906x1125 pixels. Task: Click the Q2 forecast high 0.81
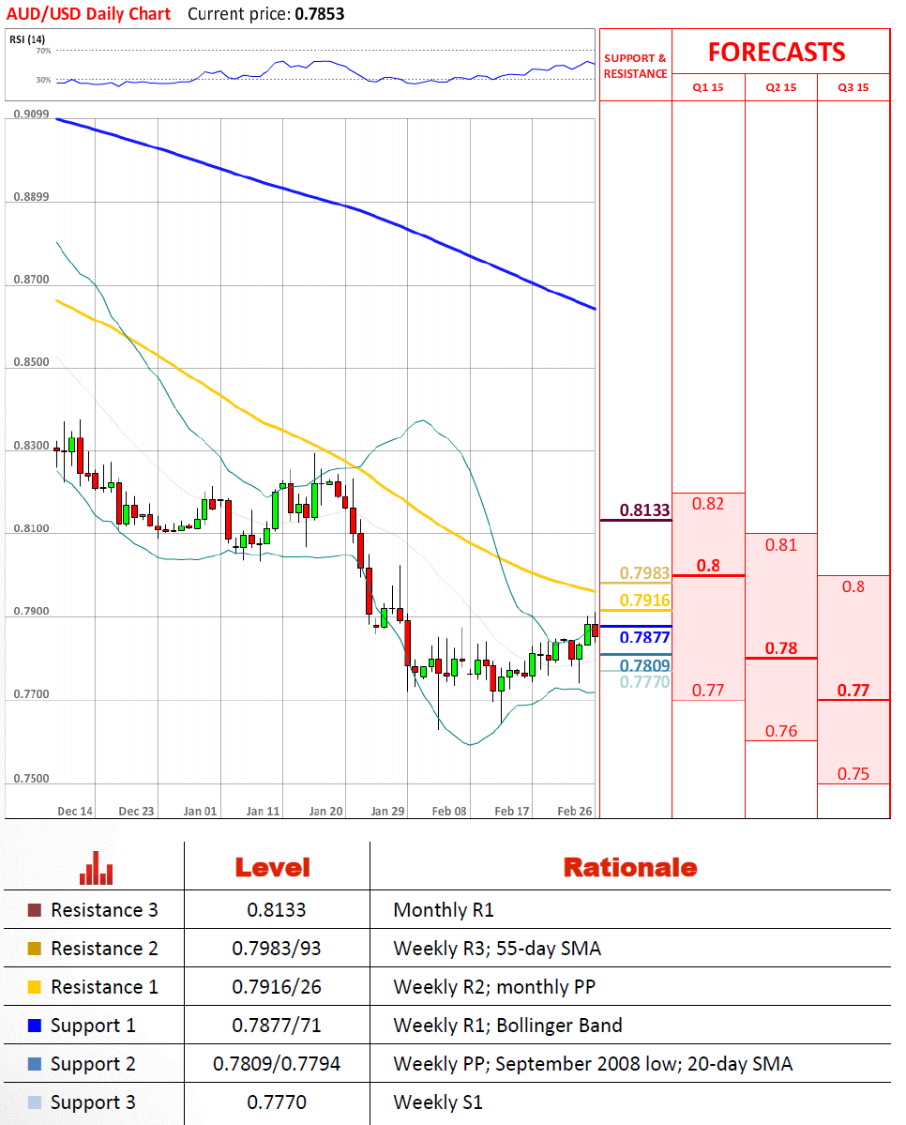tap(781, 544)
